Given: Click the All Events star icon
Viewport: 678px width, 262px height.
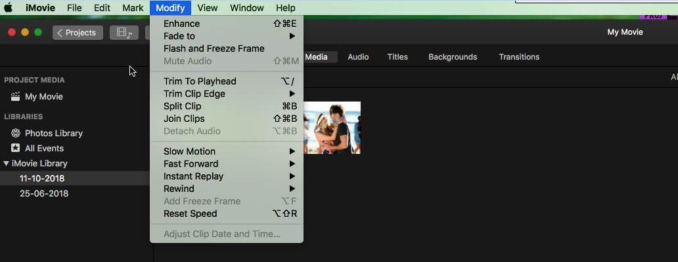Looking at the screenshot, I should pos(16,148).
